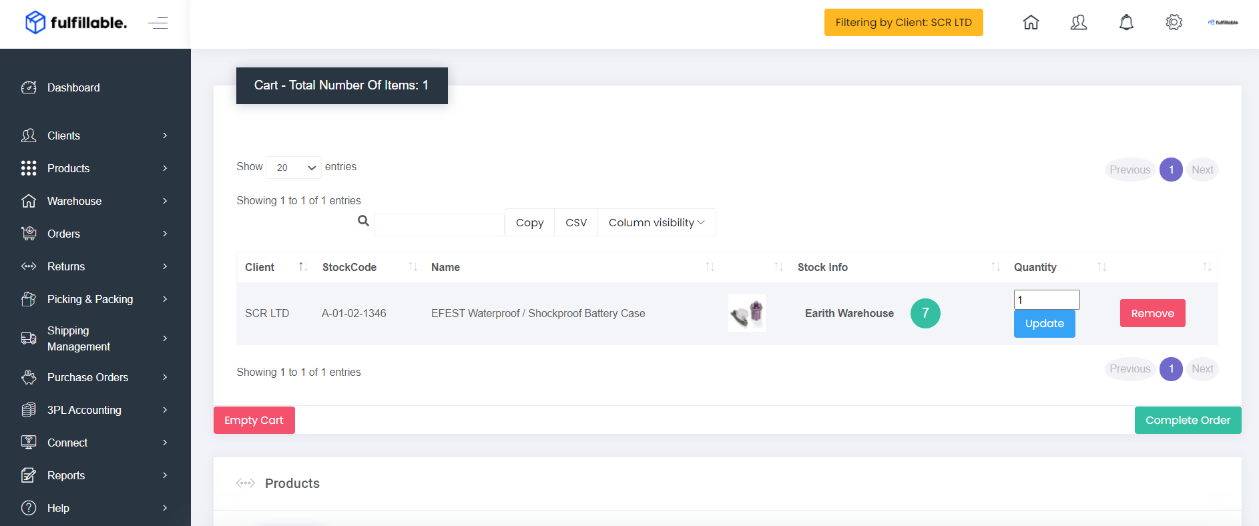
Task: Expand the Picking & Packing chevron
Action: coord(165,299)
